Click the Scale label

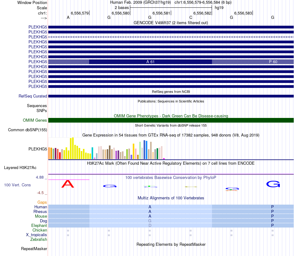(42, 8)
